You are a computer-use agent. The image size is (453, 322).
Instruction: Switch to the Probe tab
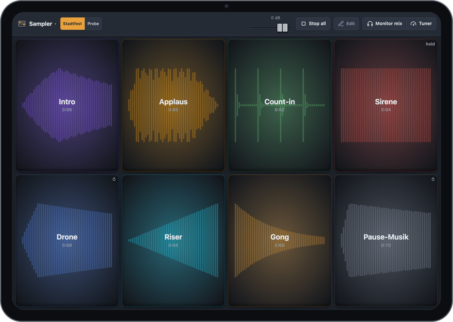pos(93,24)
